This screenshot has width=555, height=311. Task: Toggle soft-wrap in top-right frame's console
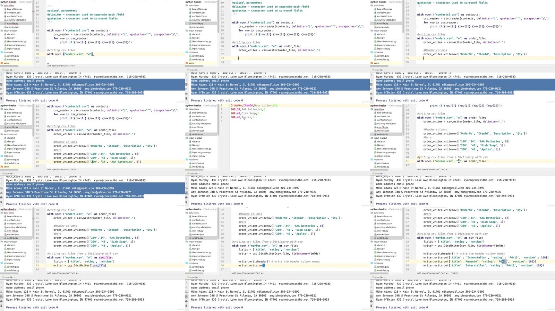372,84
